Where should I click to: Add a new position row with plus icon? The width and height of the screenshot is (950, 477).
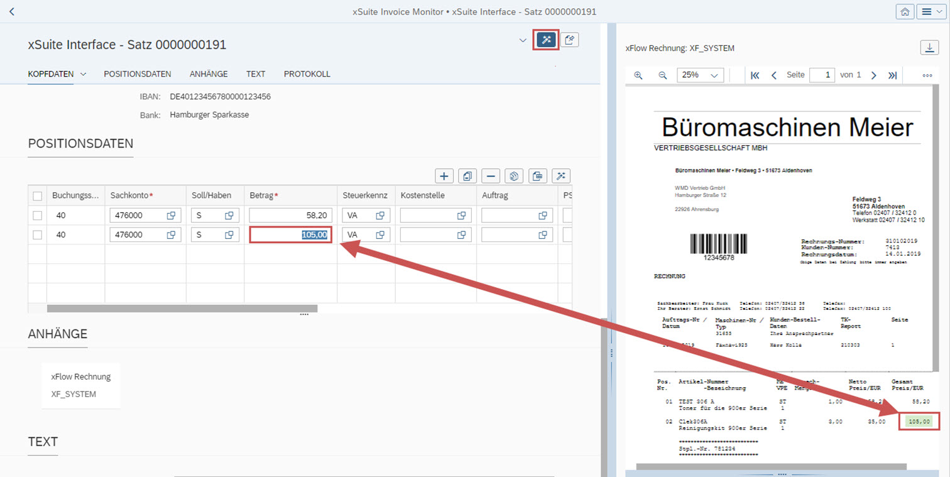coord(444,177)
